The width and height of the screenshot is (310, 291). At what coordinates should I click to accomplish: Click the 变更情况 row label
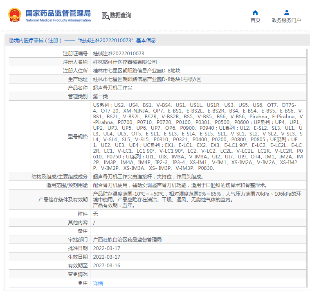(78, 274)
